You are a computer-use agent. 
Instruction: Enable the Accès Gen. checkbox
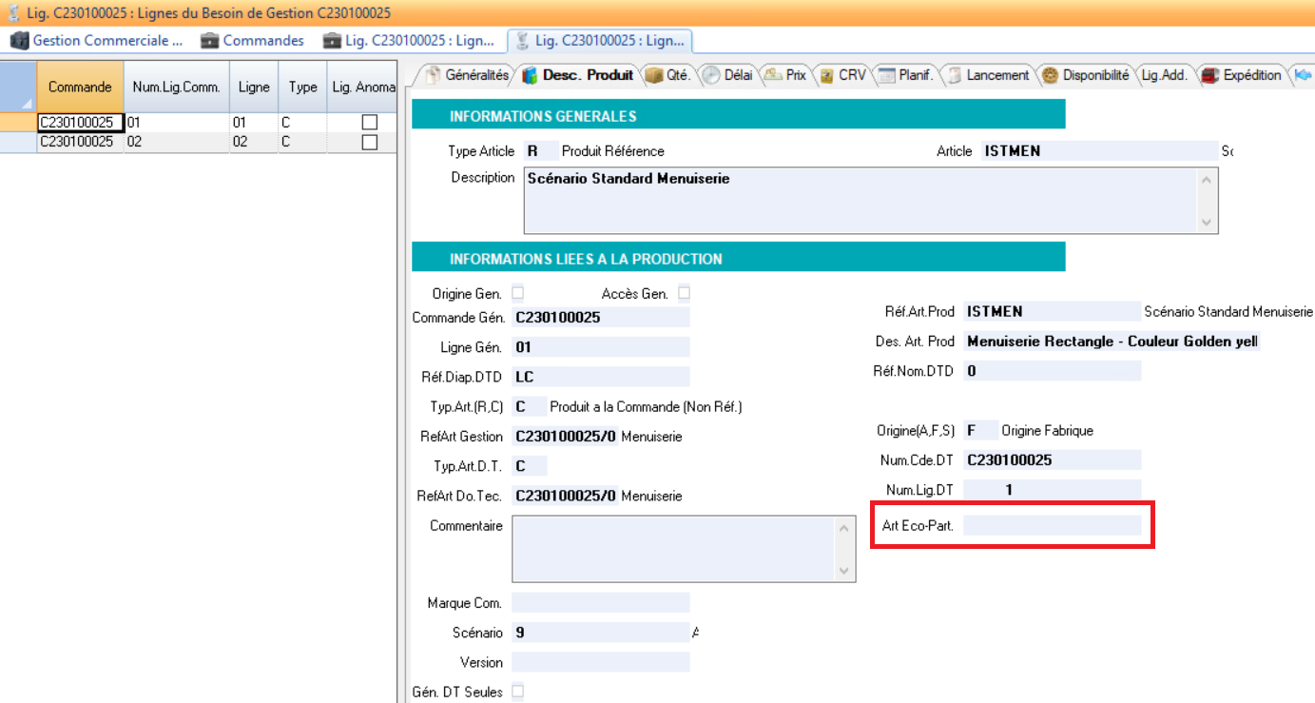pyautogui.click(x=684, y=293)
